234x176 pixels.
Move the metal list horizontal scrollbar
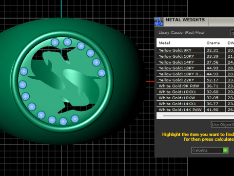[198, 116]
